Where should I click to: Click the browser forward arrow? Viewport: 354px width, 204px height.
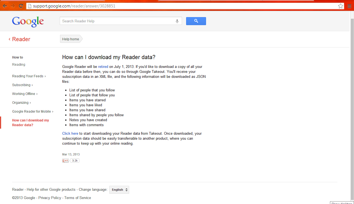coord(13,6)
